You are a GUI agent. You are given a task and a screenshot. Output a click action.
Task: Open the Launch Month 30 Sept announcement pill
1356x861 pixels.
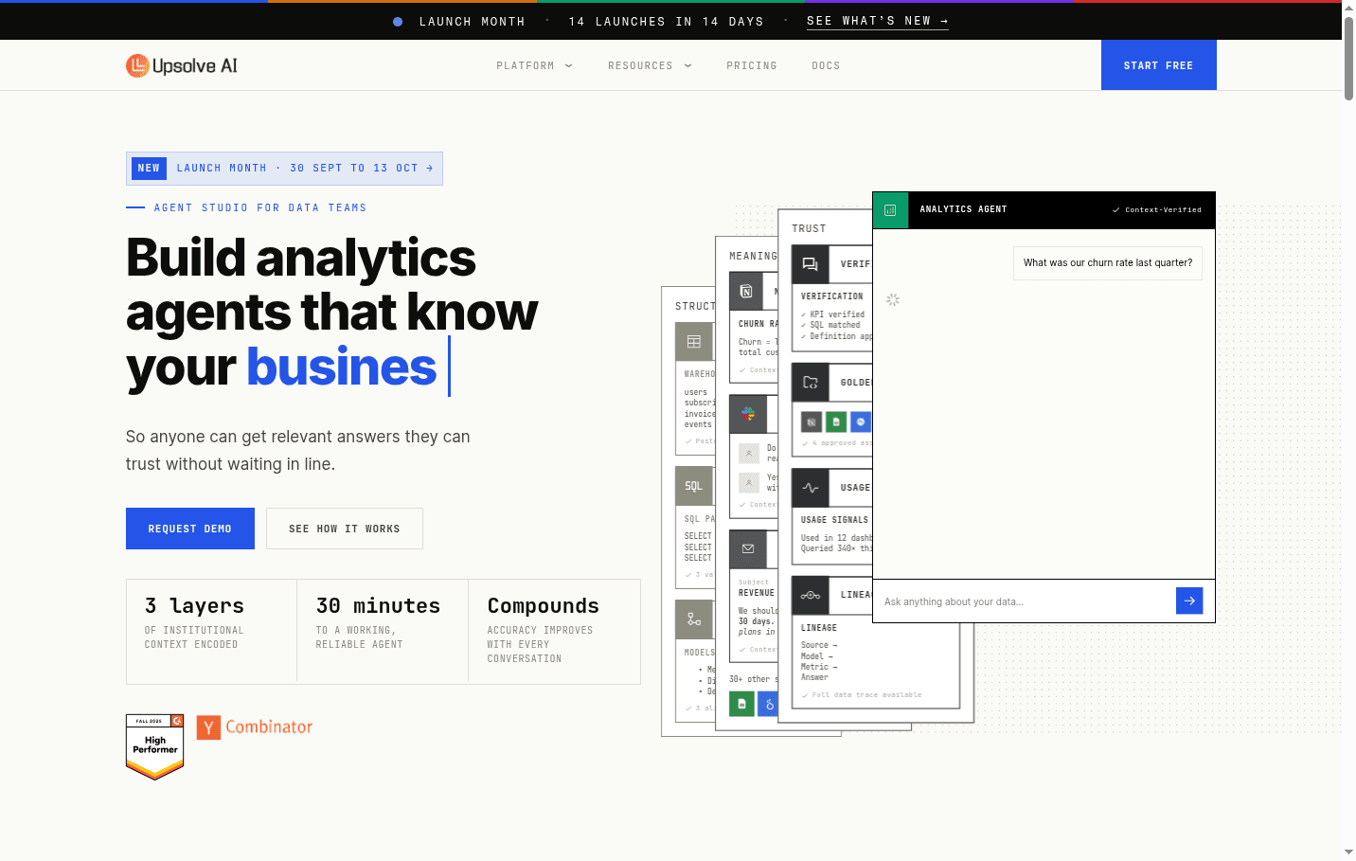pyautogui.click(x=284, y=169)
